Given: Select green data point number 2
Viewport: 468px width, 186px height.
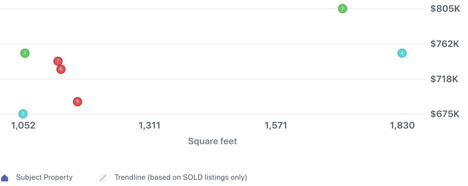Looking at the screenshot, I should [x=342, y=9].
